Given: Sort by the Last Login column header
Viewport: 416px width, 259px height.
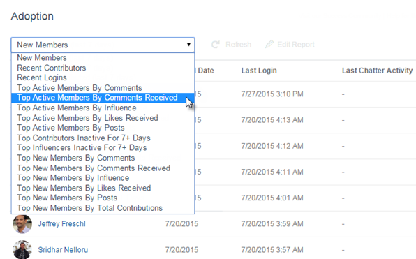Looking at the screenshot, I should pos(259,71).
